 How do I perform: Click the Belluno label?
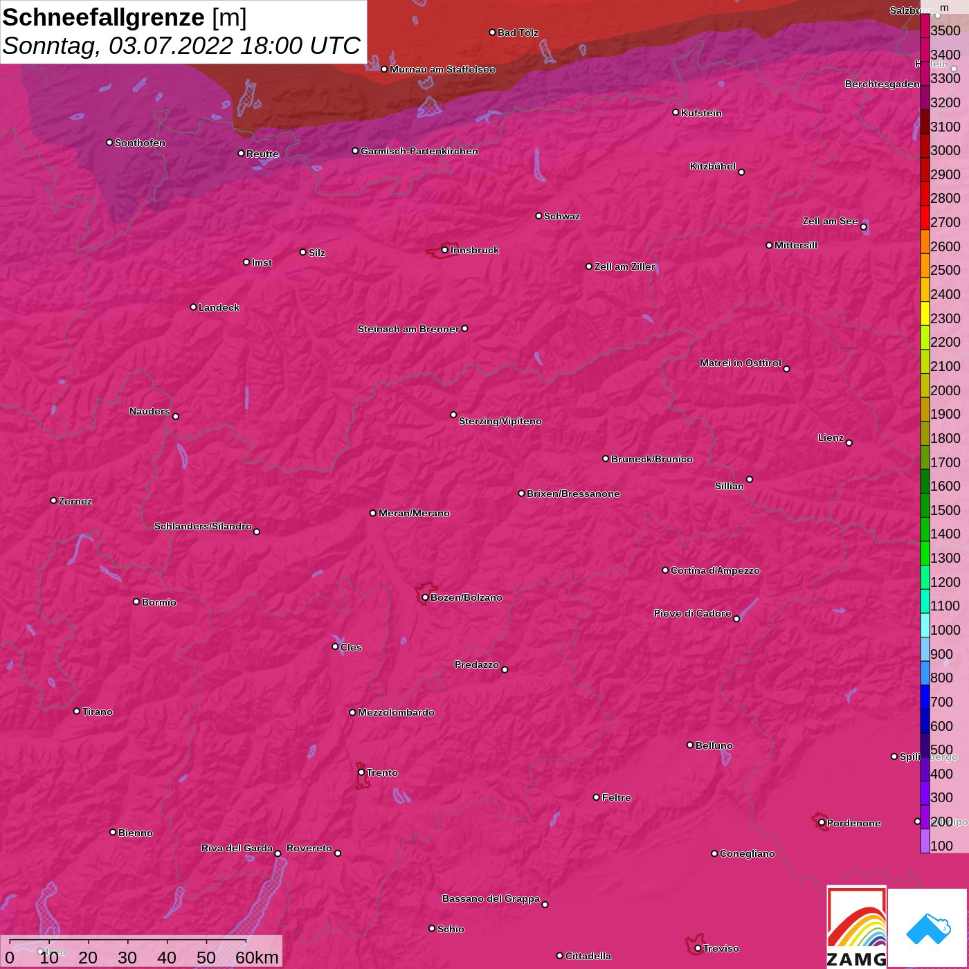(x=714, y=745)
